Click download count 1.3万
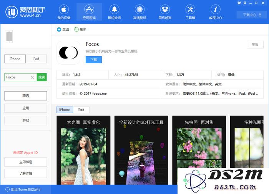 [x=180, y=75]
